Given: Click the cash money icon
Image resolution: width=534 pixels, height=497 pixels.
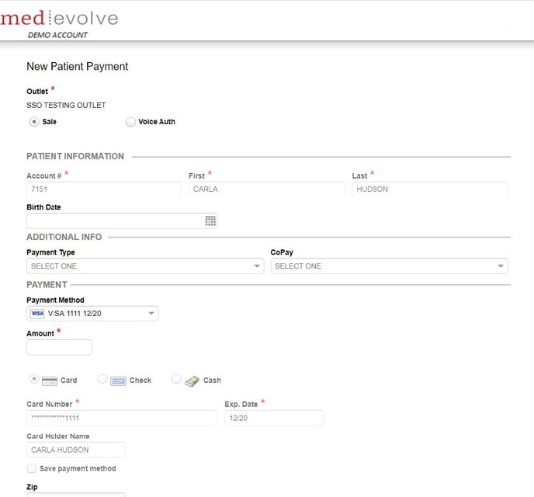Looking at the screenshot, I should click(x=192, y=381).
